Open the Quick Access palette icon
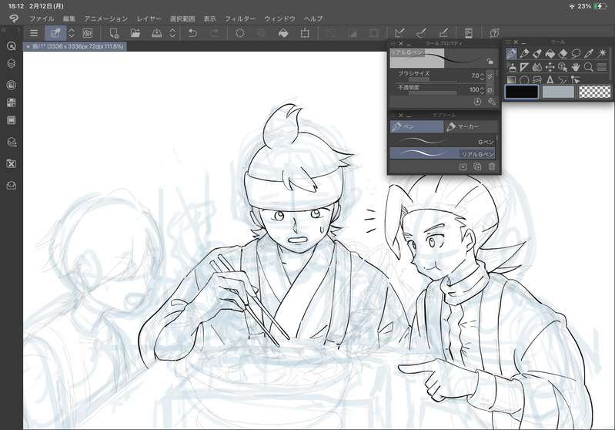The height and width of the screenshot is (430, 615). (12, 46)
